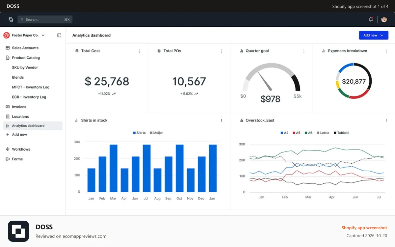Click the Sales Accounts table icon
Image resolution: width=395 pixels, height=247 pixels.
tap(8, 48)
